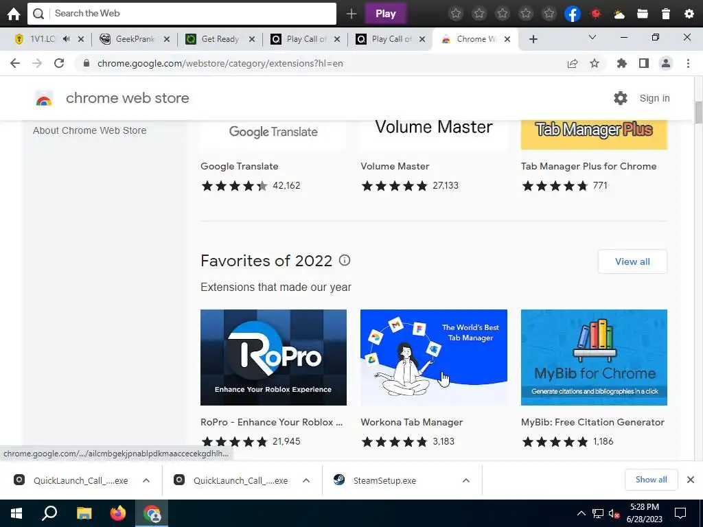Image resolution: width=703 pixels, height=527 pixels.
Task: Expand the second QuickLaunch download options
Action: click(306, 480)
